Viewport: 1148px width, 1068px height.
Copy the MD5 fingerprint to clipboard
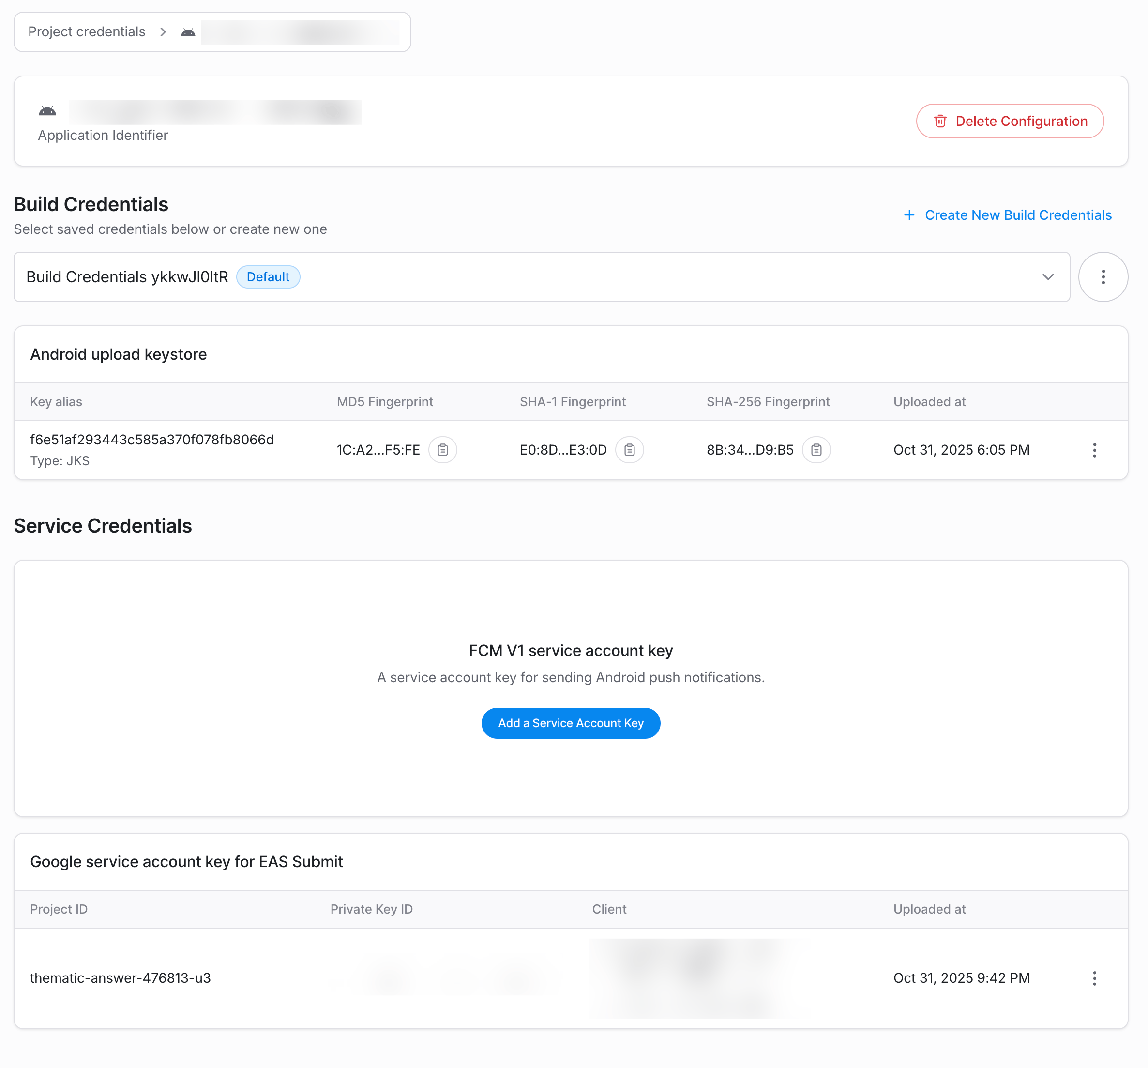pyautogui.click(x=442, y=449)
